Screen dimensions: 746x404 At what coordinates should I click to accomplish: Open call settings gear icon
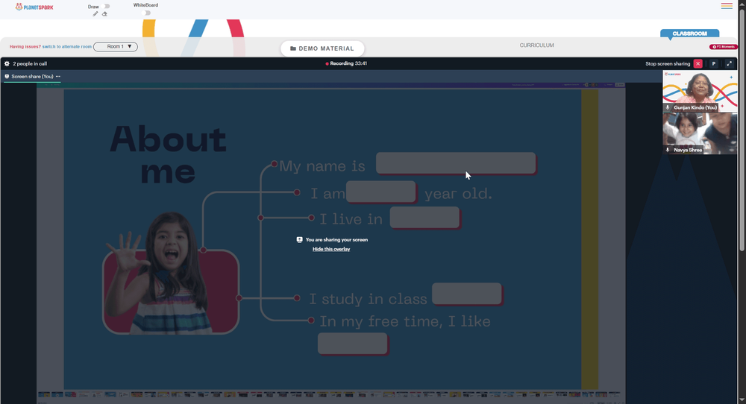(7, 63)
